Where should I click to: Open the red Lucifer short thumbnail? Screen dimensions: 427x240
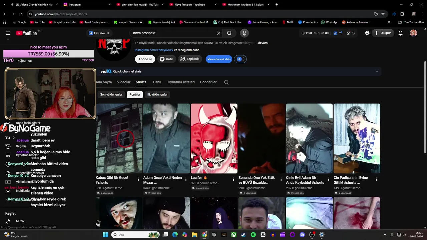(x=214, y=138)
